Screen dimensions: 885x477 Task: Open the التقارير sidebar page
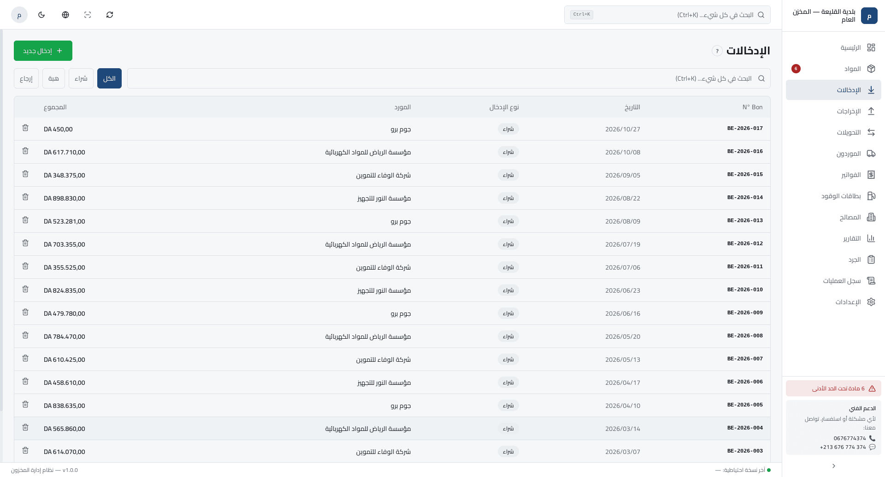click(833, 238)
